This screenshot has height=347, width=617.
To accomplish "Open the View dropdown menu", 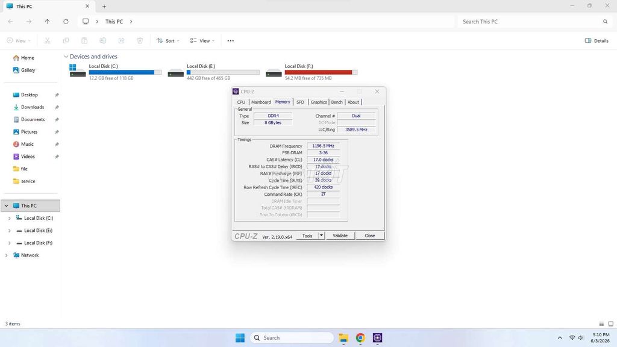I will point(202,40).
